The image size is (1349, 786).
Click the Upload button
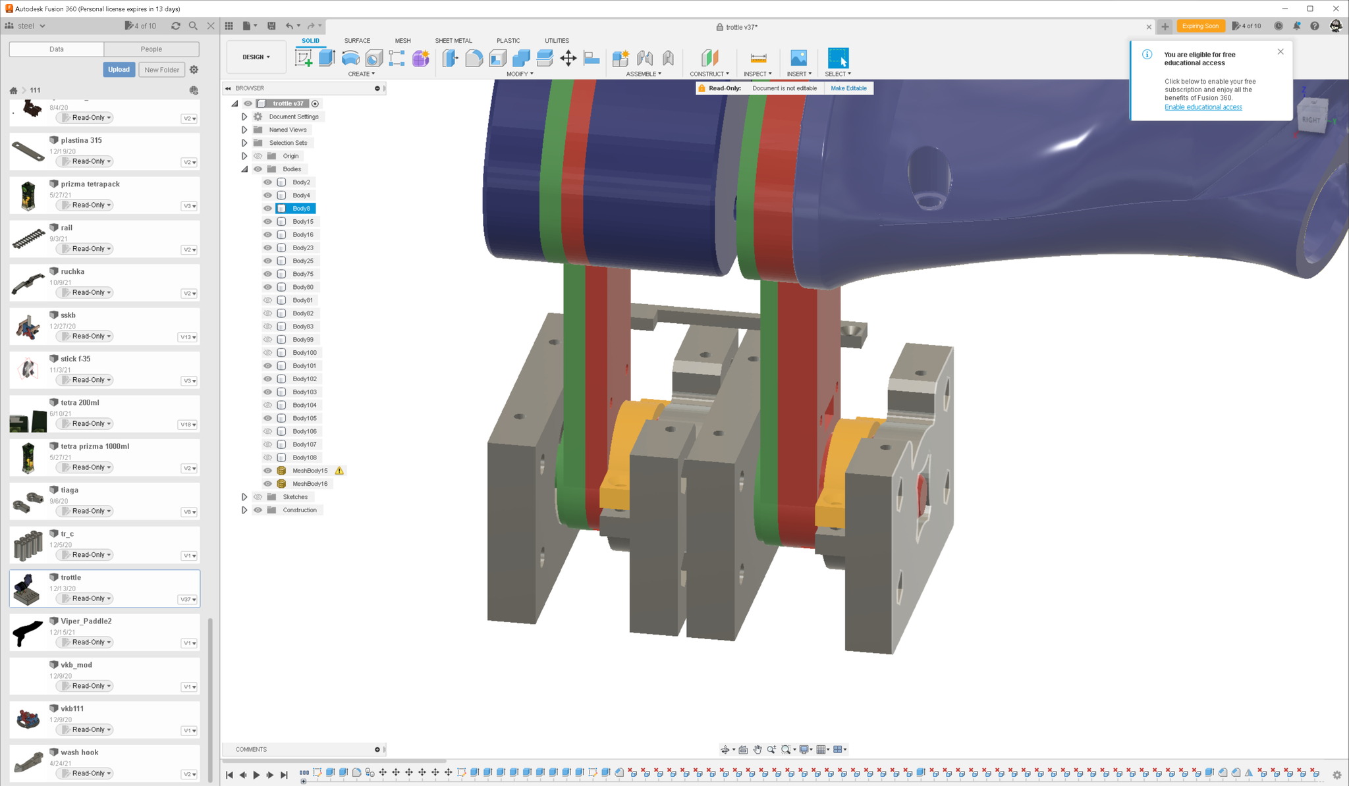pos(119,70)
